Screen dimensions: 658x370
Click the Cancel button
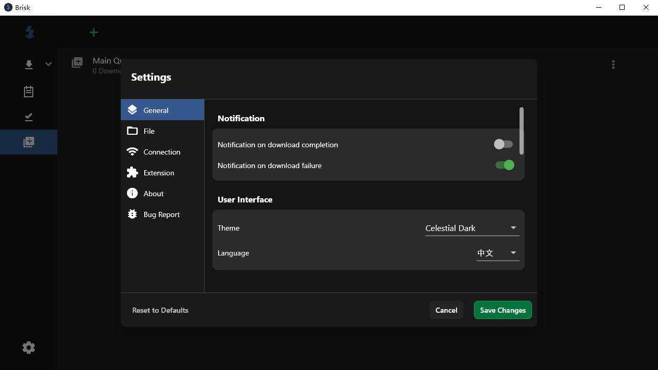[446, 310]
